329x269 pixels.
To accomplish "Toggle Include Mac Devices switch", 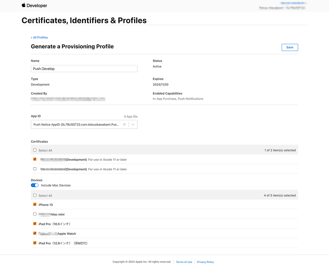I will pos(35,185).
